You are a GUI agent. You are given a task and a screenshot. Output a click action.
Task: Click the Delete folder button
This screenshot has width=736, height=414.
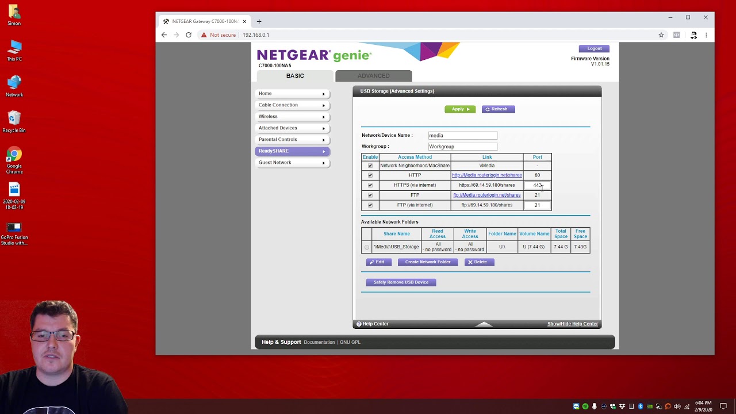(x=479, y=262)
